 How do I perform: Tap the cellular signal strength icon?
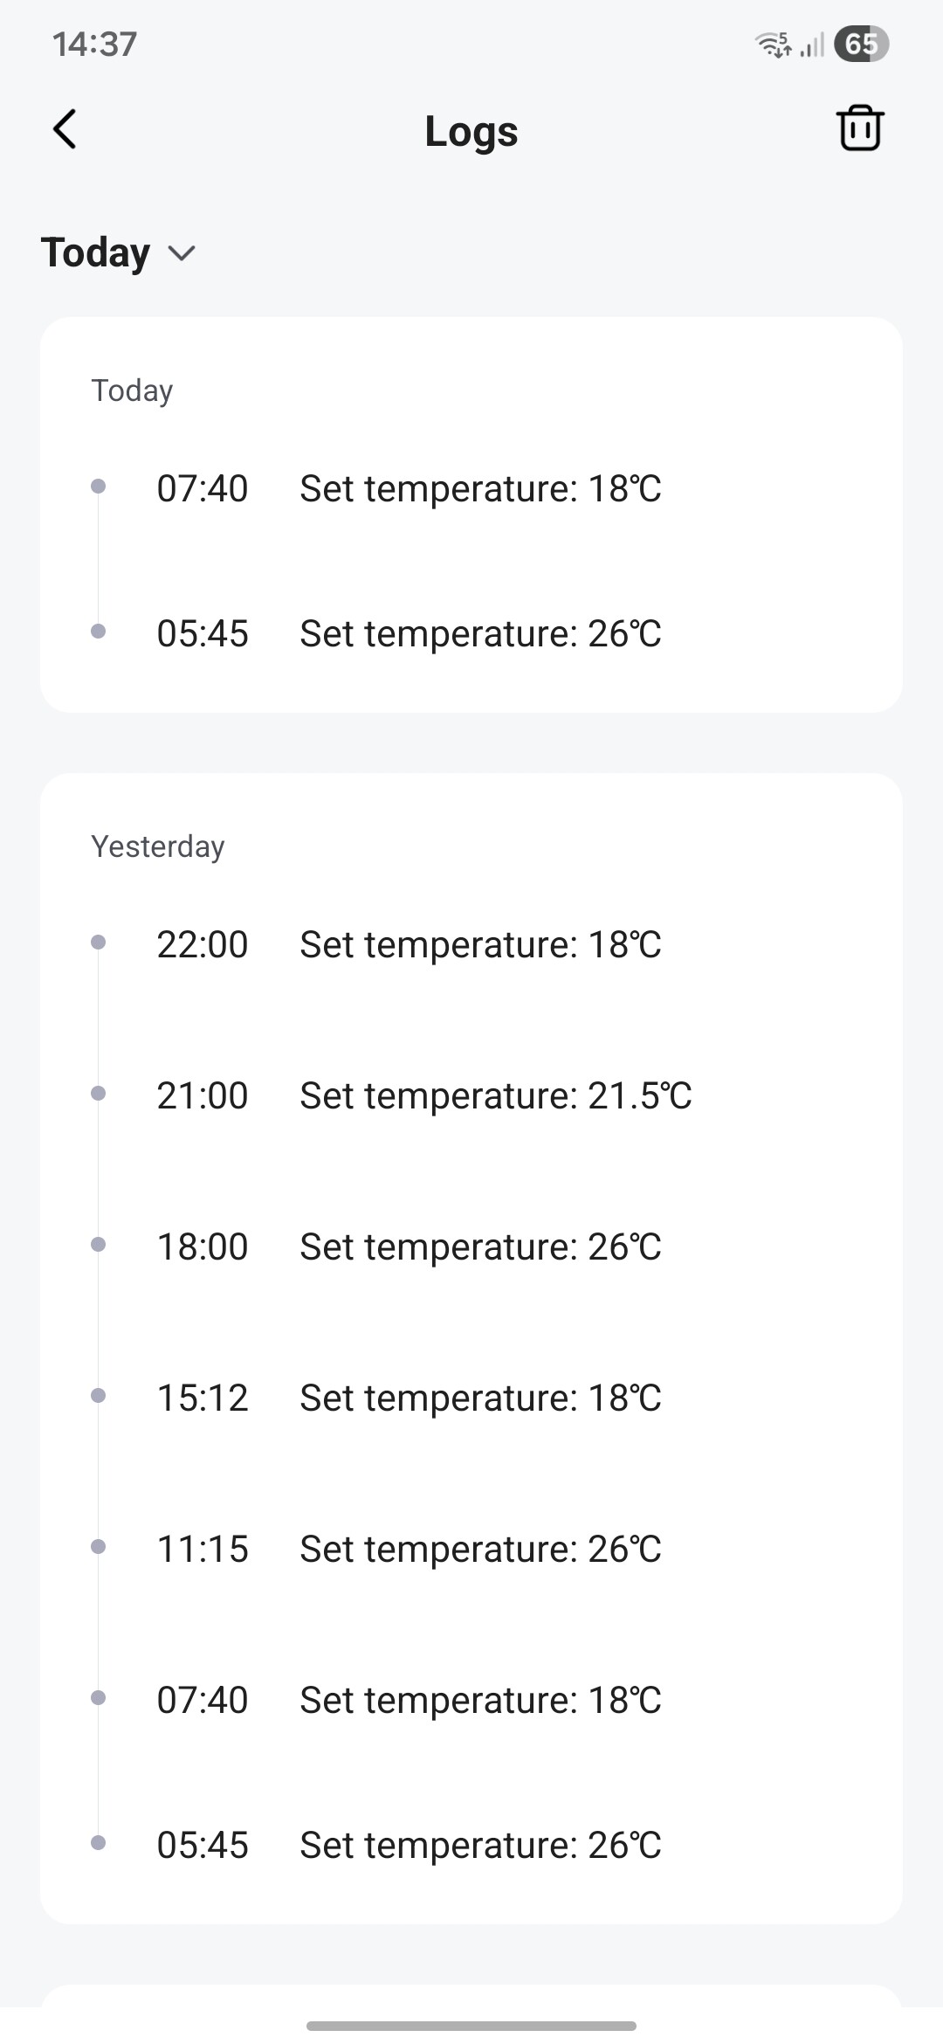(x=813, y=45)
